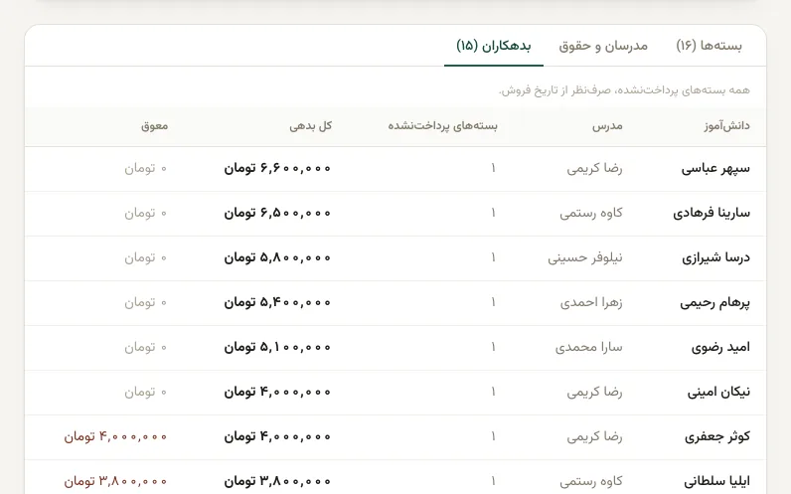
Task: Click teacher نیلوفر حسینی
Action: (x=585, y=257)
